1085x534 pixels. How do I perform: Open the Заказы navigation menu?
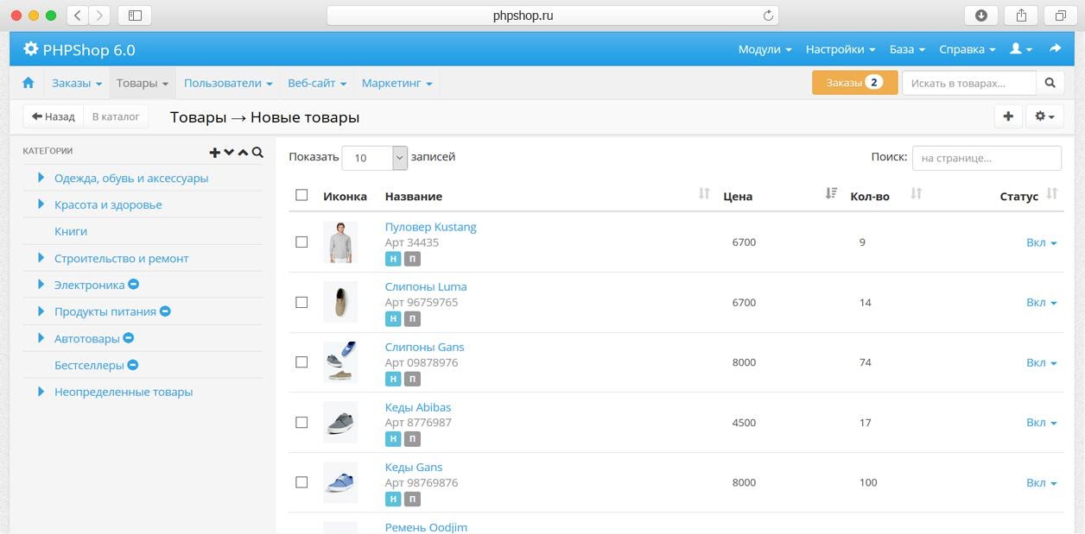click(77, 83)
